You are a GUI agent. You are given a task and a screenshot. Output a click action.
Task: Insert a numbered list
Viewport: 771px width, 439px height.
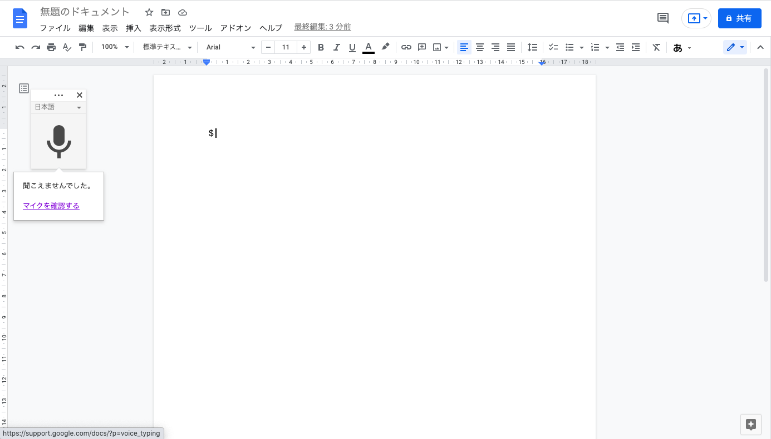(595, 47)
